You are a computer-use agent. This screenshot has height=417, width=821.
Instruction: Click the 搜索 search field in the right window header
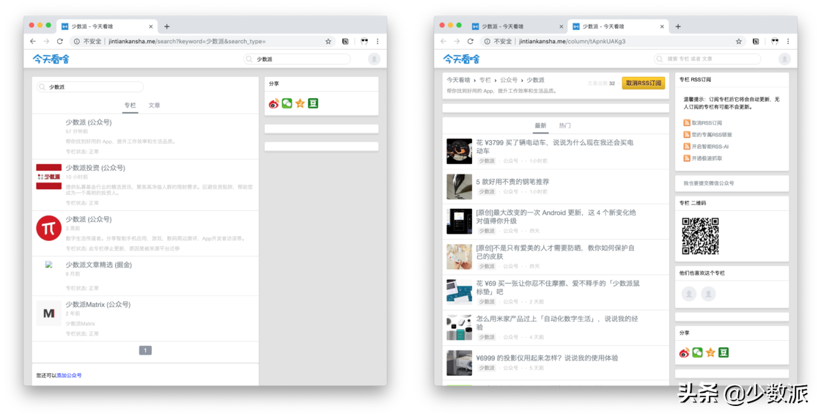click(x=707, y=59)
